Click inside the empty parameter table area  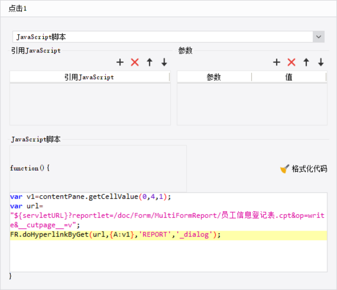tap(252, 104)
